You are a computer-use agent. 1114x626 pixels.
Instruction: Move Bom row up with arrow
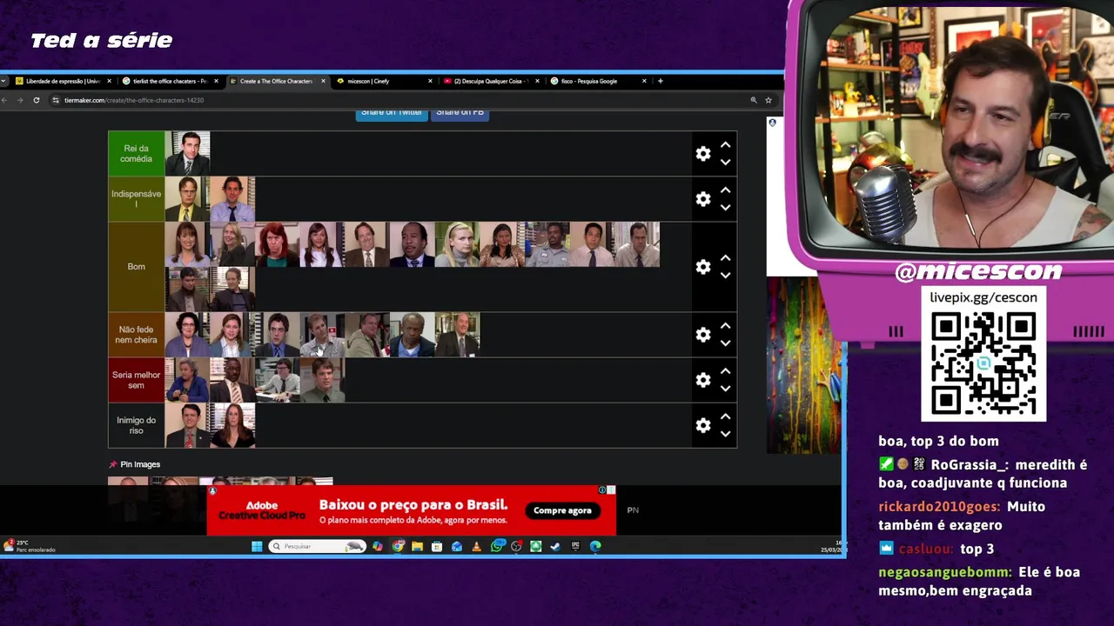click(x=725, y=258)
